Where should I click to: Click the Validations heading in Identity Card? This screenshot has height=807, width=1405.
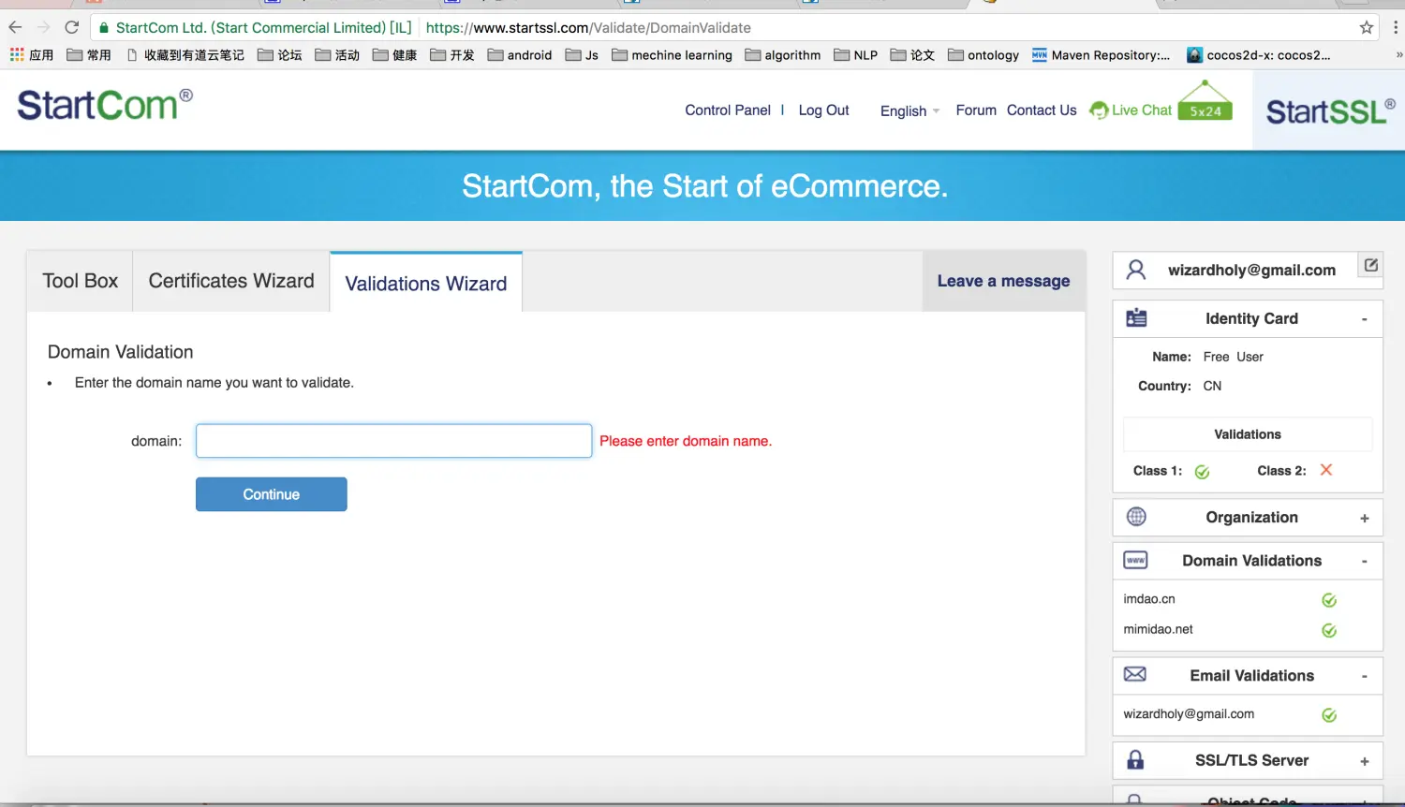coord(1248,434)
